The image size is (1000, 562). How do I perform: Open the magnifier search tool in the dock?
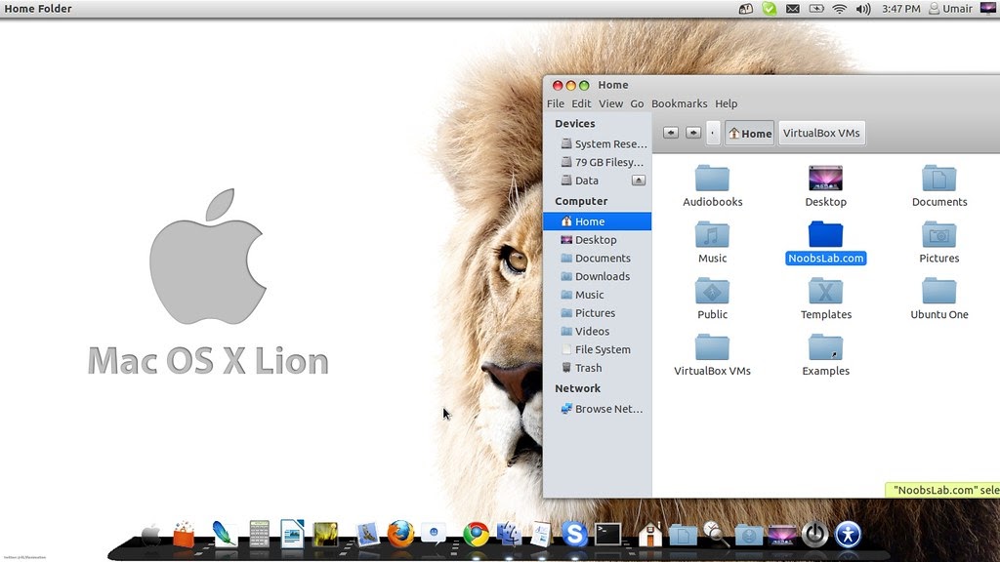(x=716, y=534)
